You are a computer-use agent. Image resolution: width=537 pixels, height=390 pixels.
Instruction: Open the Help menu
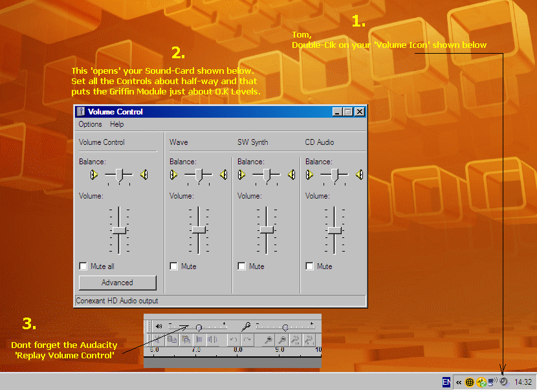coord(116,124)
